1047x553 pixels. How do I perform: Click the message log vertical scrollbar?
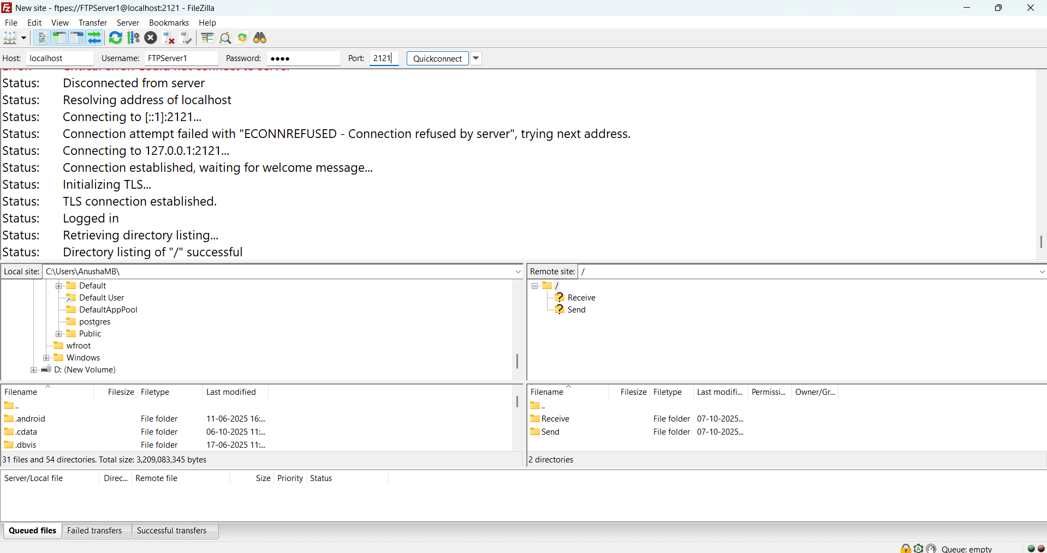click(x=1041, y=242)
